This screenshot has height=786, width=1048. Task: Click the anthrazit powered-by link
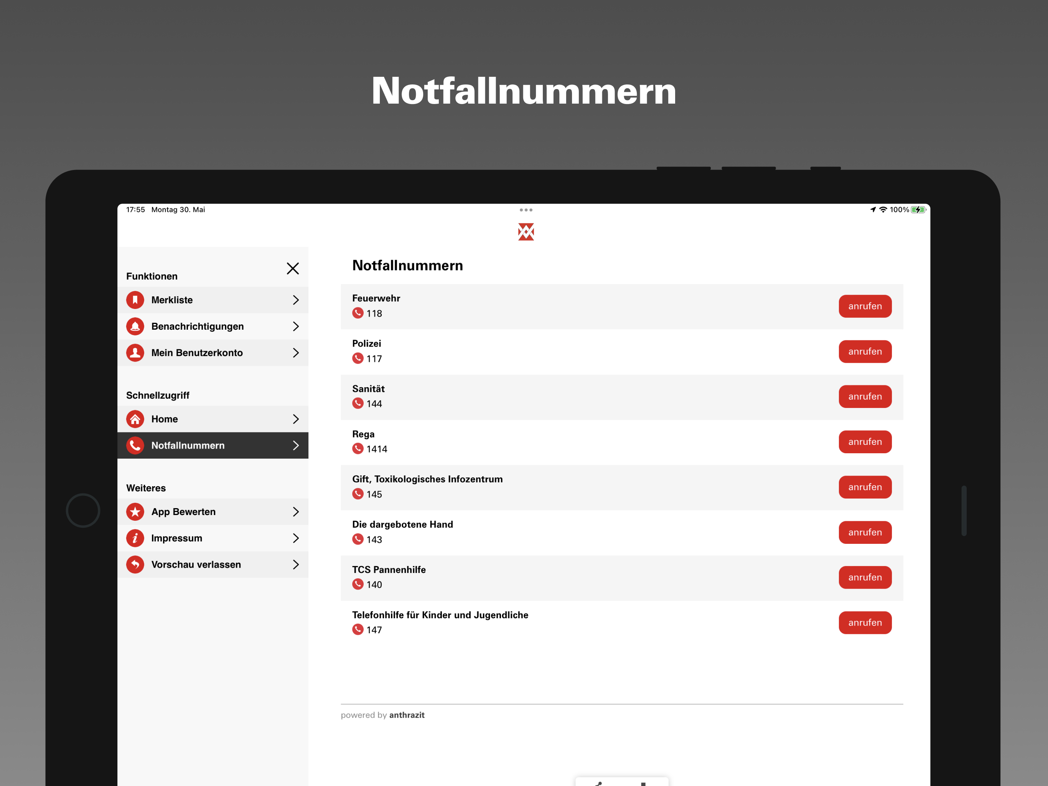click(407, 715)
